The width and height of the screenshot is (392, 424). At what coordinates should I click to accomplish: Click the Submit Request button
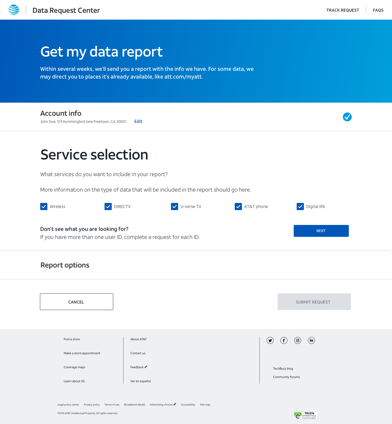click(314, 302)
